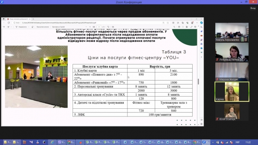Close the PDF browser tab
This screenshot has width=258, height=145.
click(30, 19)
